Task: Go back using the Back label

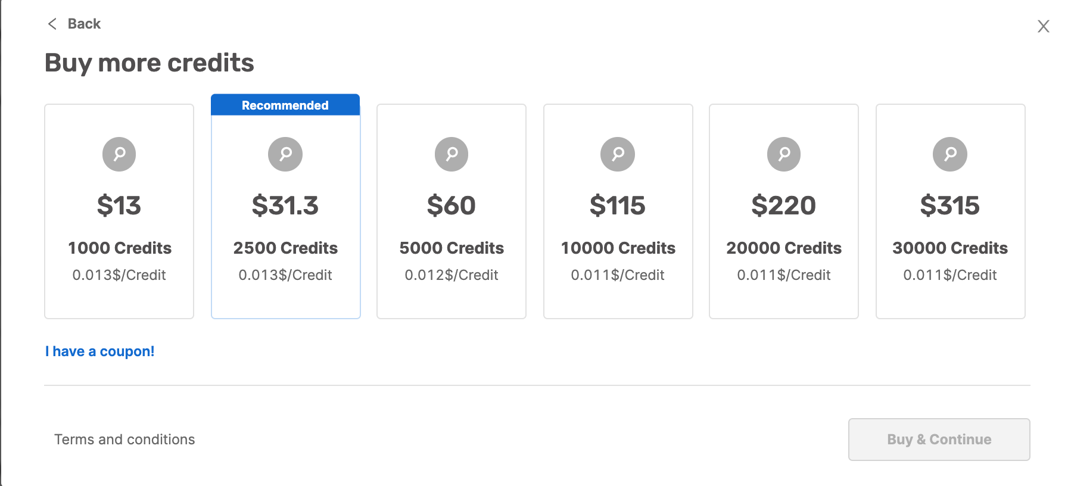Action: [x=84, y=24]
